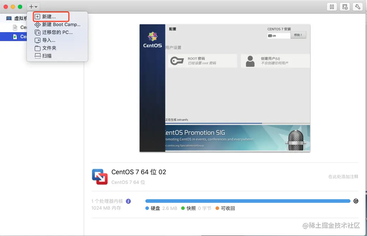The width and height of the screenshot is (367, 236).
Task: Click the orange 可收回 legend dot
Action: click(x=217, y=208)
